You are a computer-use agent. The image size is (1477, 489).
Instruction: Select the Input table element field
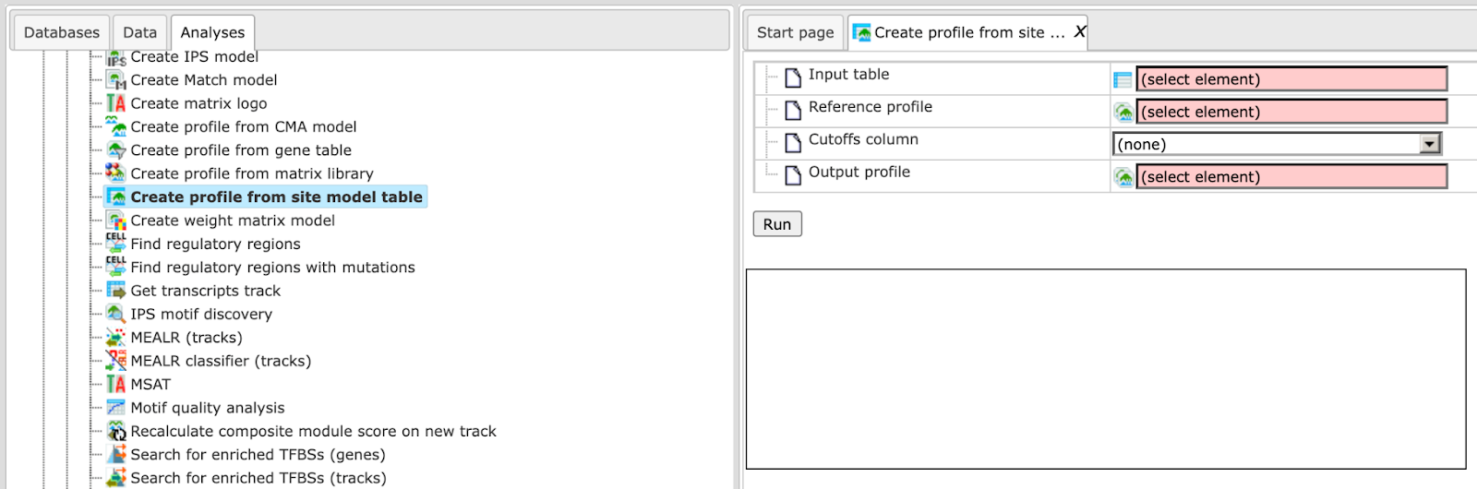tap(1291, 79)
